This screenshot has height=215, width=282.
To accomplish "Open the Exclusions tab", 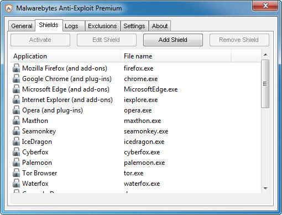I will coord(102,26).
